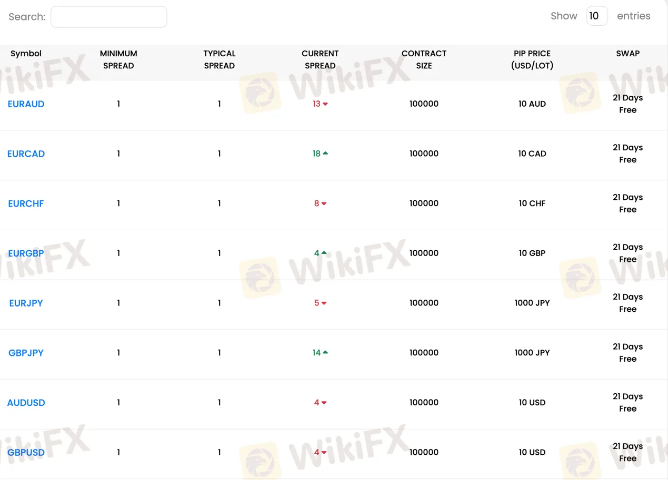Click the red down arrow in GBPUSD row
This screenshot has width=668, height=480.
pyautogui.click(x=324, y=453)
